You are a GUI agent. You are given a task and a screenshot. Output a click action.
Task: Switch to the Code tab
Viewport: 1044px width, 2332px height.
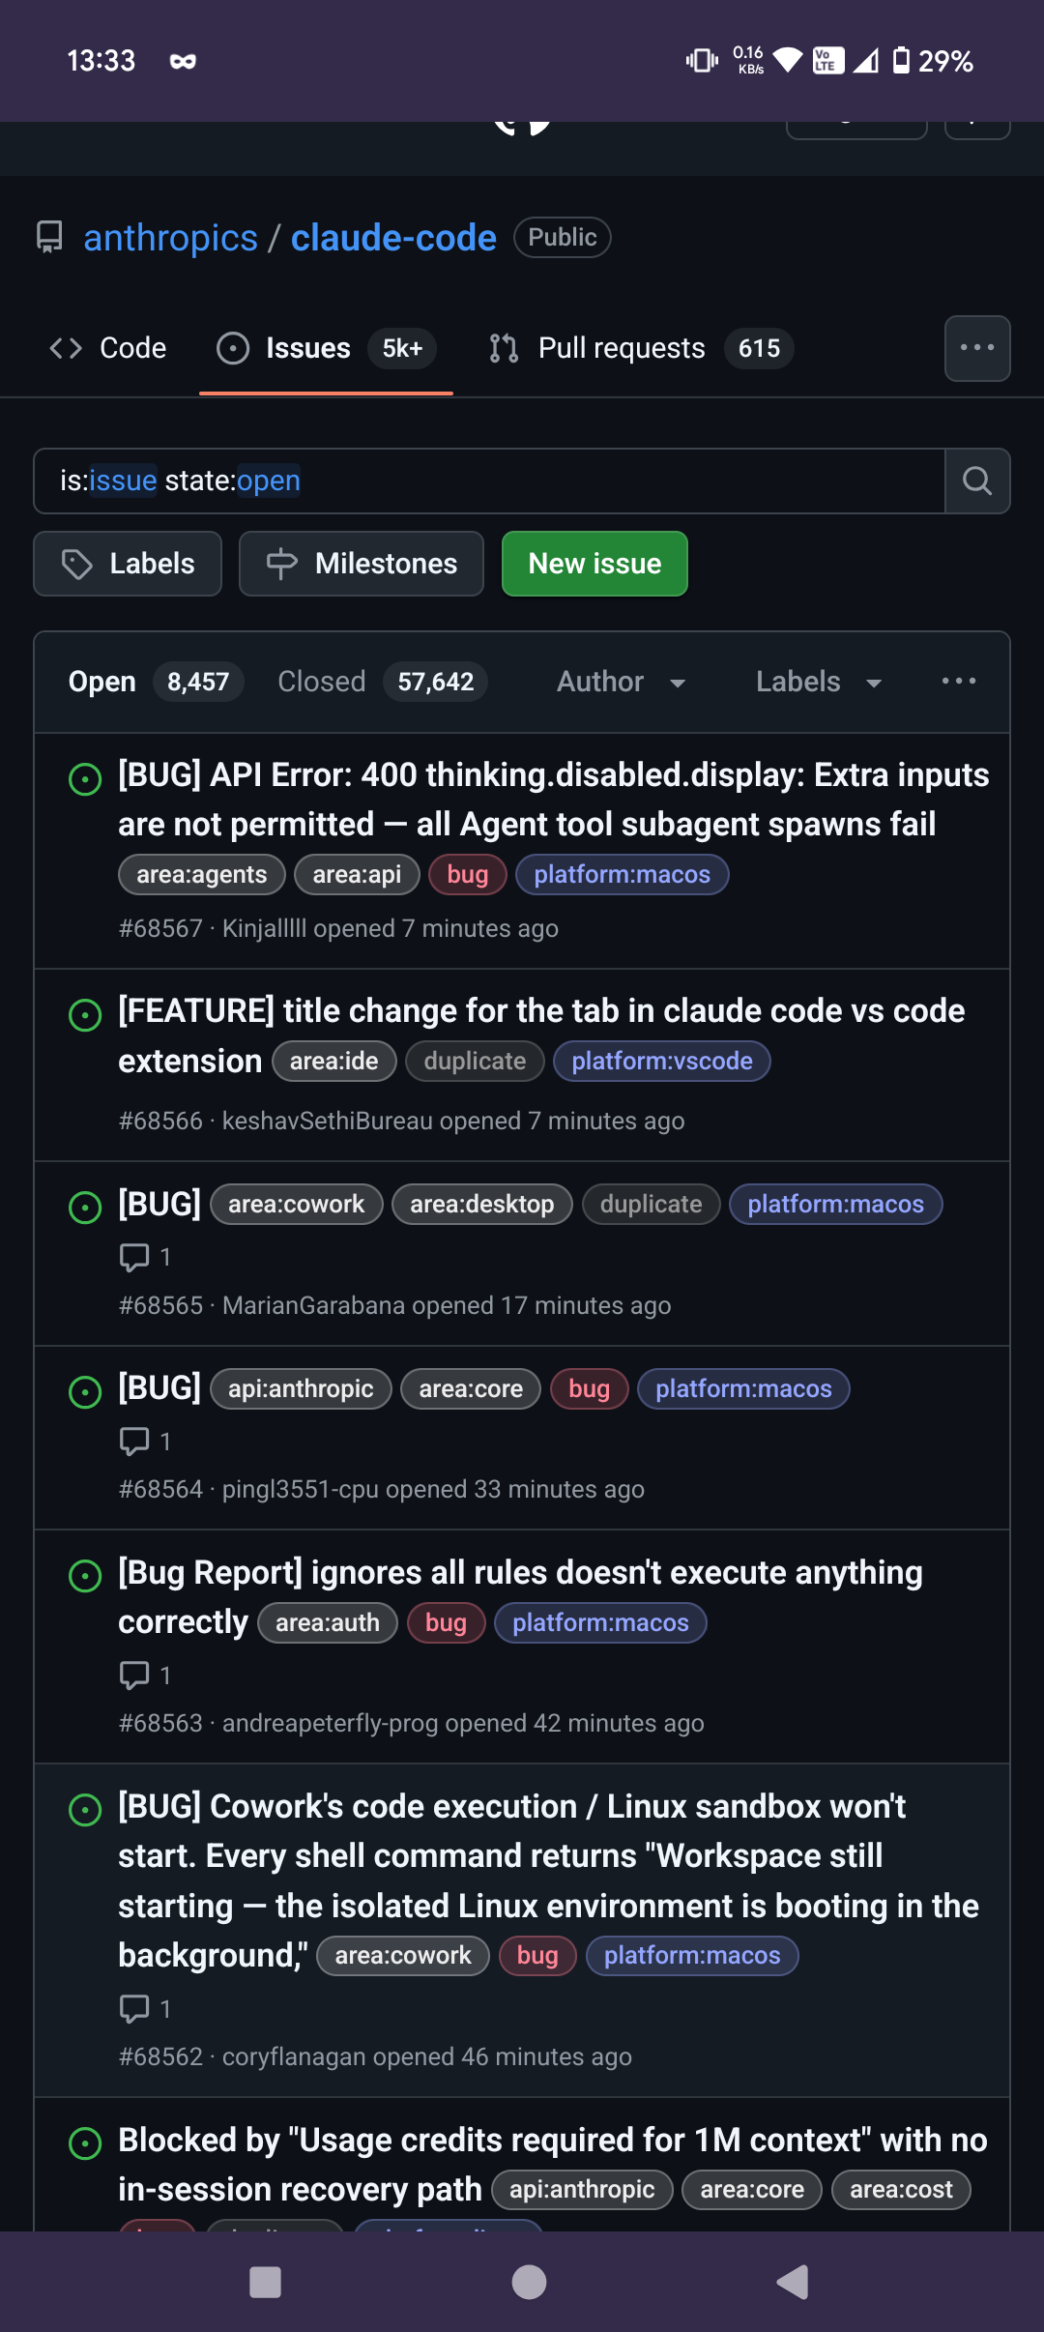[107, 348]
